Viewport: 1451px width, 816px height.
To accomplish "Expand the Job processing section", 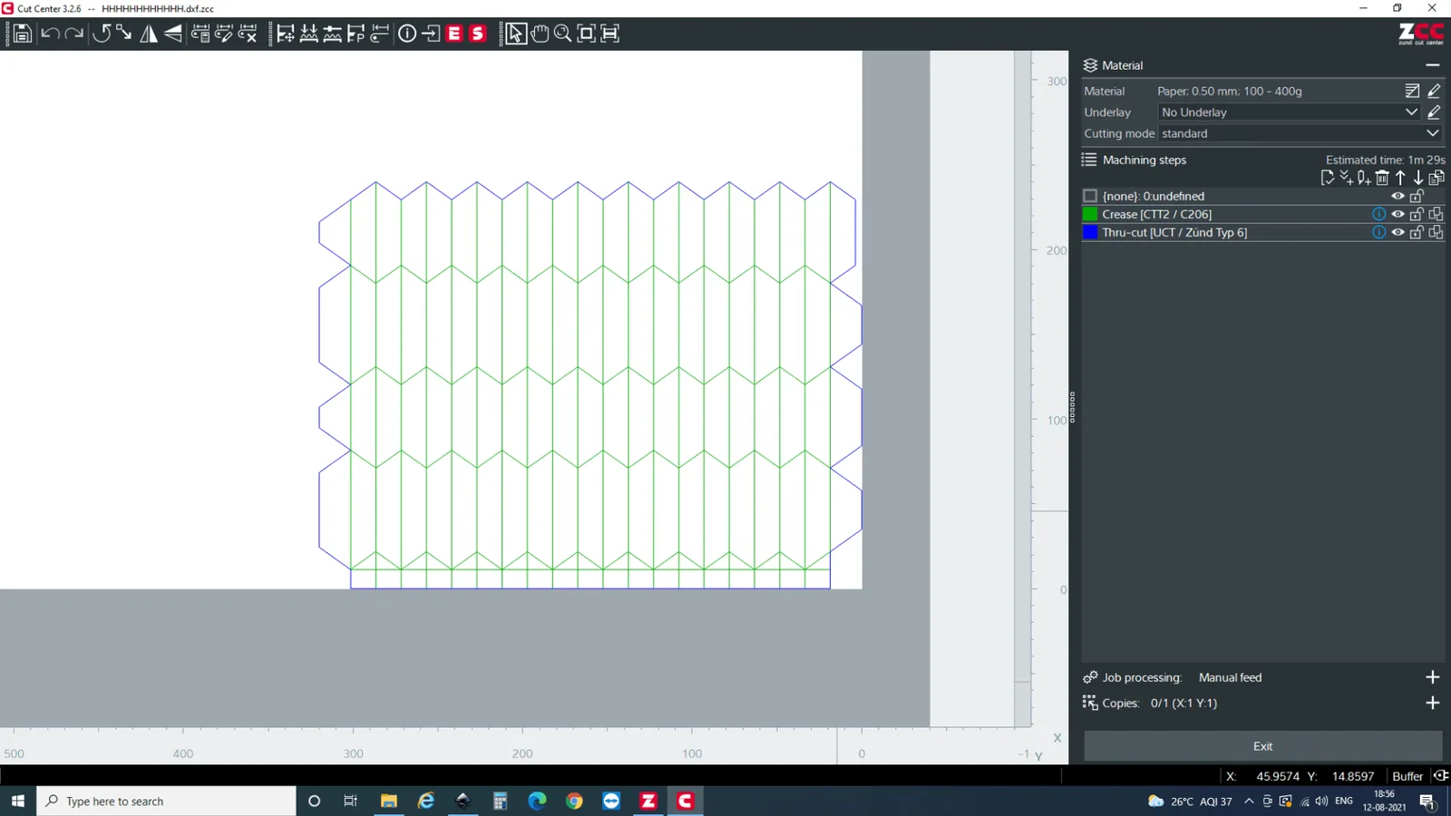I will pyautogui.click(x=1433, y=677).
